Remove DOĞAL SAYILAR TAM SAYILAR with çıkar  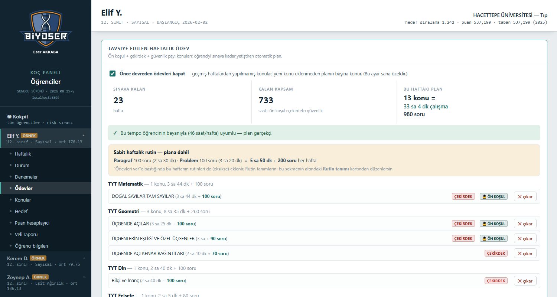[525, 196]
